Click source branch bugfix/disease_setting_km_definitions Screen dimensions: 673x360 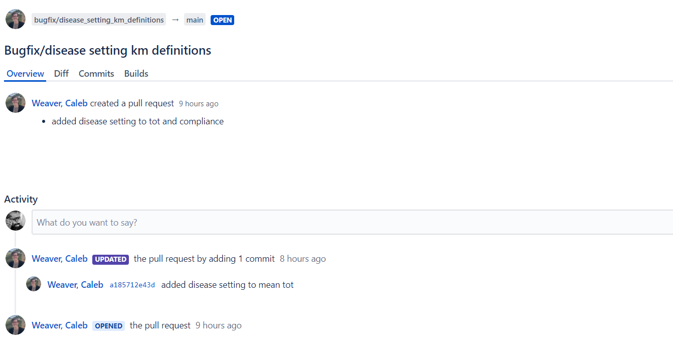(x=99, y=20)
